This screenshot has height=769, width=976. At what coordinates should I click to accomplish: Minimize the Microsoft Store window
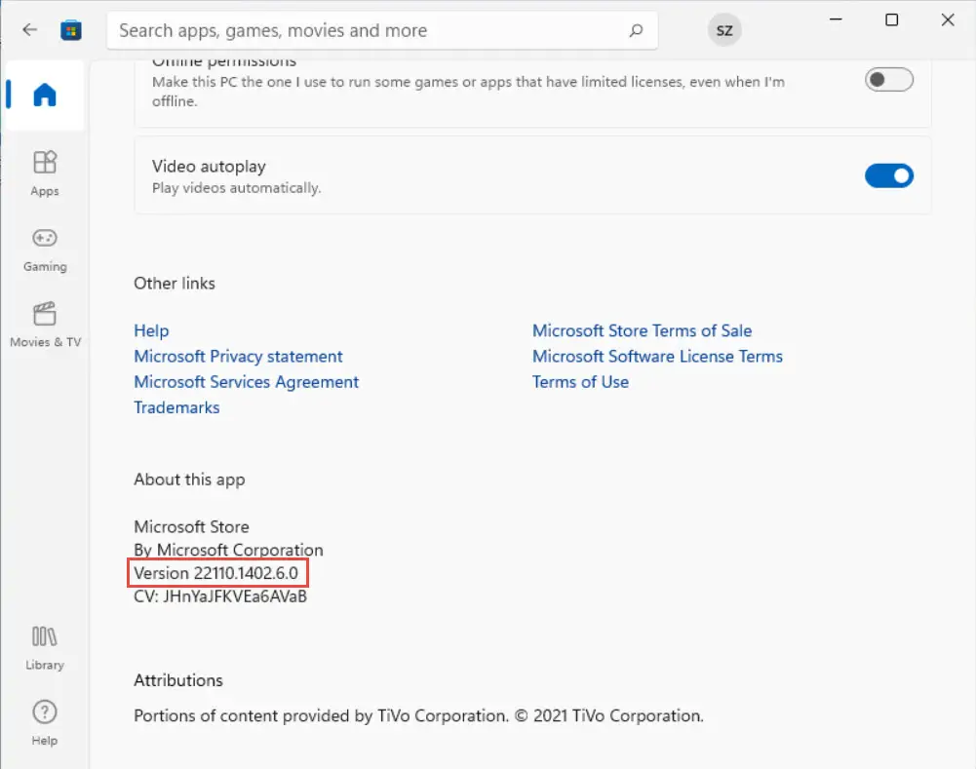pos(836,19)
